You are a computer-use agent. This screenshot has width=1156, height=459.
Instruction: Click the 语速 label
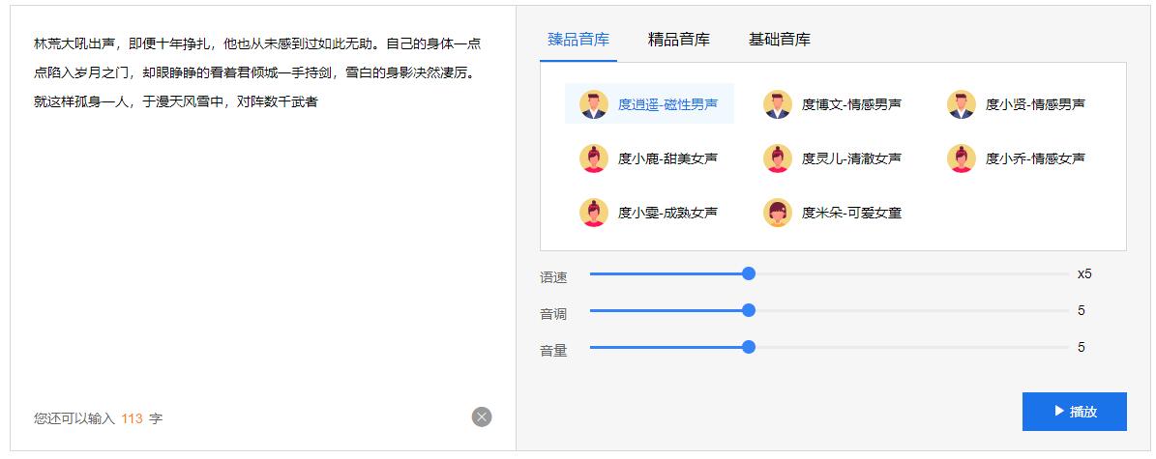553,277
